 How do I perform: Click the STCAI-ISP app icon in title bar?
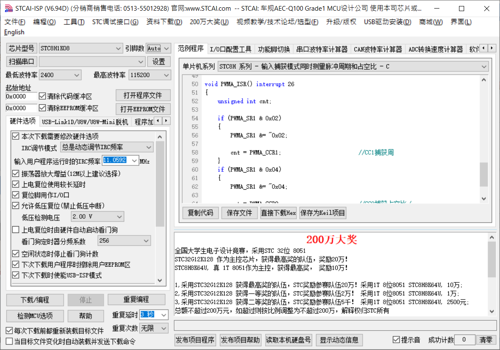9,8
